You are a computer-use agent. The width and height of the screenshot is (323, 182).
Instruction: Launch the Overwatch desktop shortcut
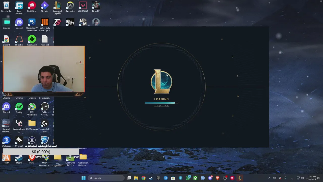coord(70,7)
